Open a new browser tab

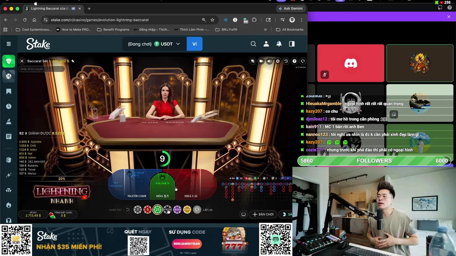[x=89, y=9]
